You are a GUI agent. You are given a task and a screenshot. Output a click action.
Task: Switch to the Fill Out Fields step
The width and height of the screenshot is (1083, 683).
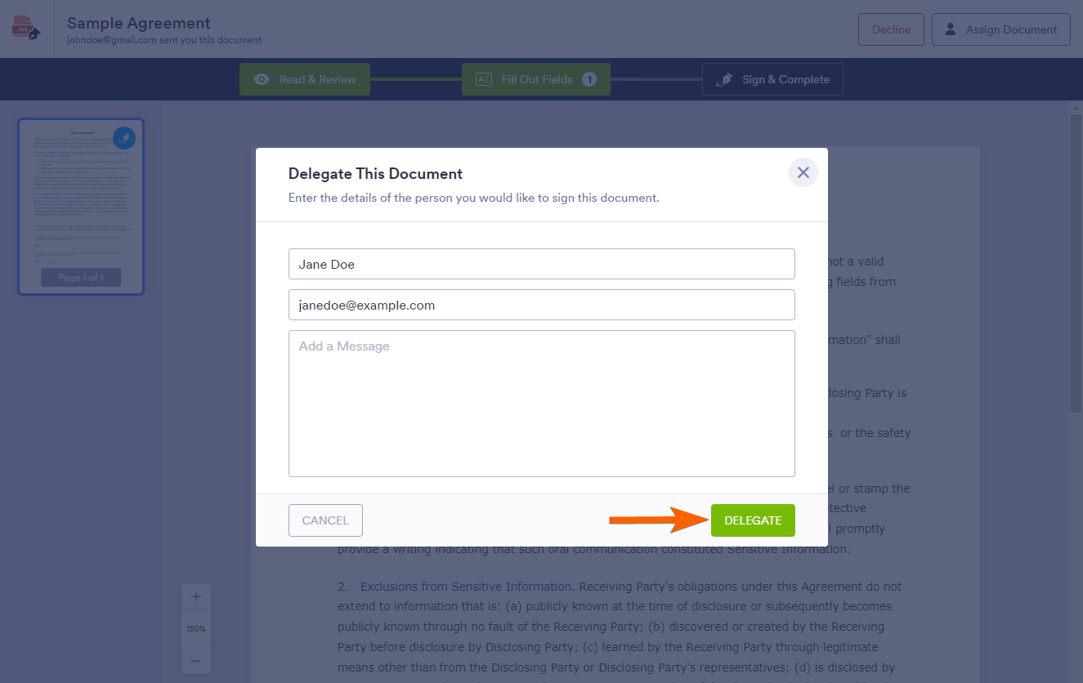[536, 79]
